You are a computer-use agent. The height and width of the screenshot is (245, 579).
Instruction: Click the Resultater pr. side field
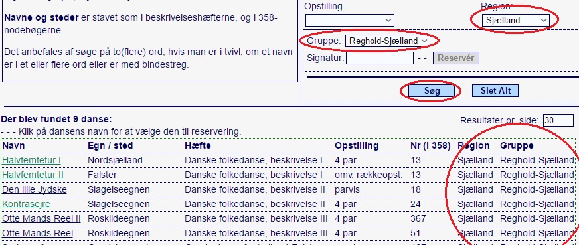point(558,120)
